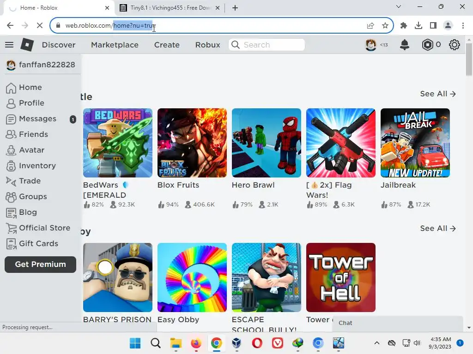The width and height of the screenshot is (473, 354).
Task: Open Groups in sidebar
Action: (26, 196)
